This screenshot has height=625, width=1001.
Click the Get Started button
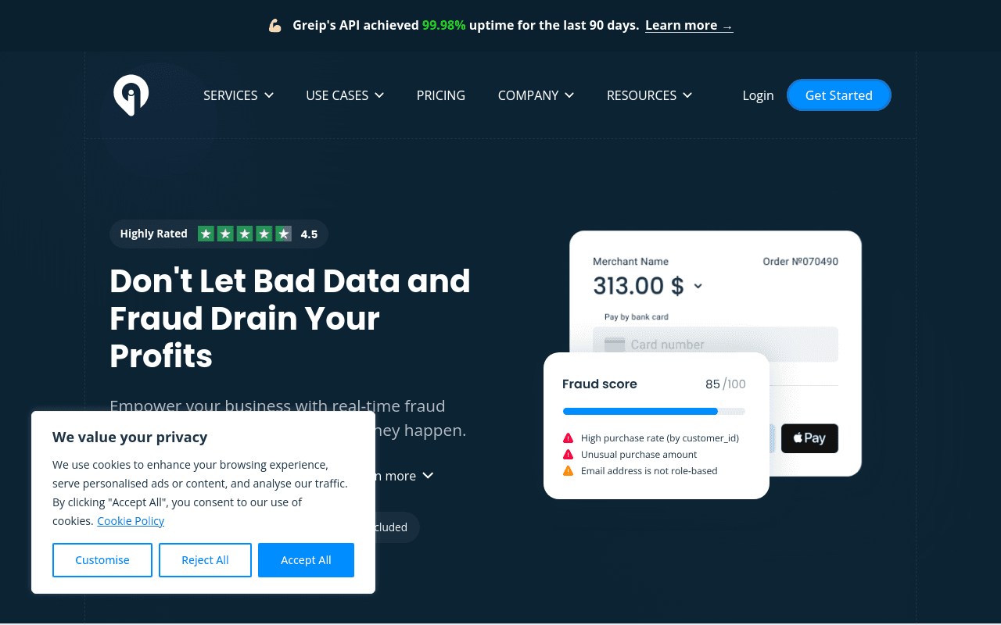click(x=839, y=95)
